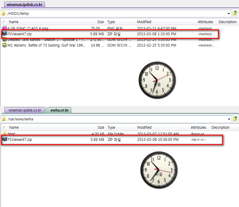Image resolution: width=239 pixels, height=207 pixels.
Task: Sort top pane by Modified column
Action: pyautogui.click(x=165, y=22)
